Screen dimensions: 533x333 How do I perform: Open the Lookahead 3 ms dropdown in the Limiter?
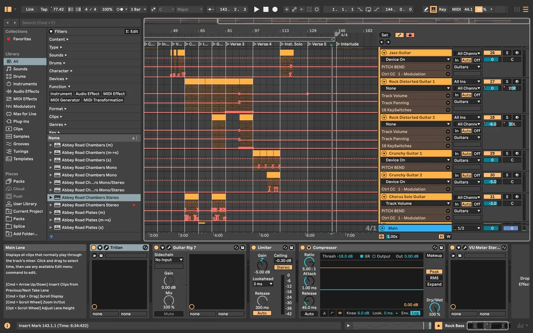point(263,284)
